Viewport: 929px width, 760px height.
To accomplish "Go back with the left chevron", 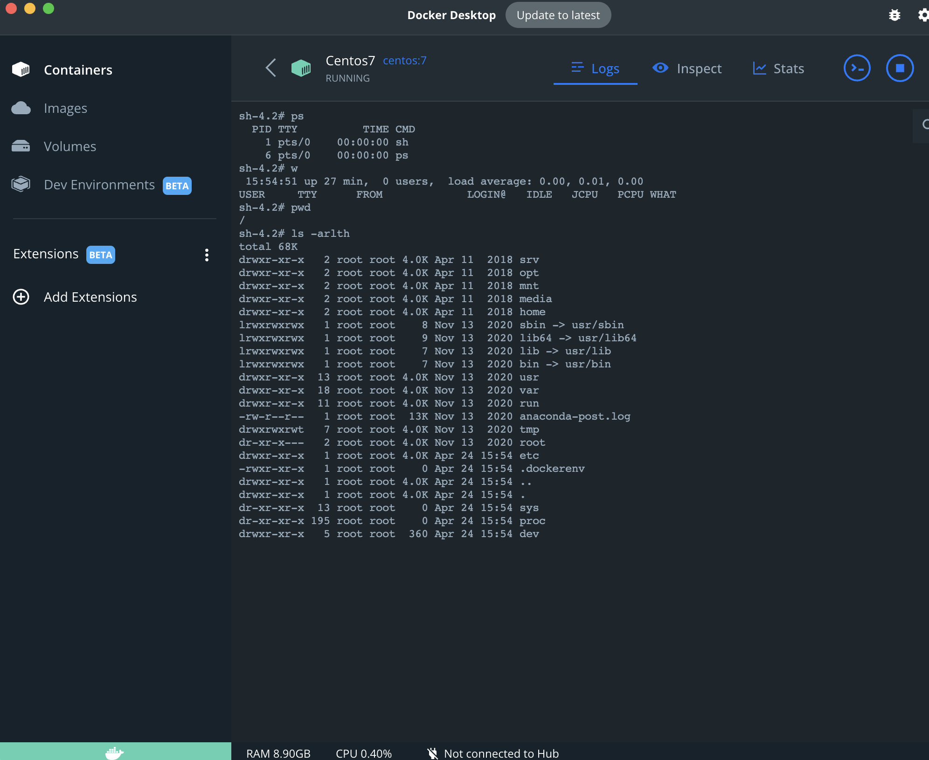I will (x=271, y=68).
